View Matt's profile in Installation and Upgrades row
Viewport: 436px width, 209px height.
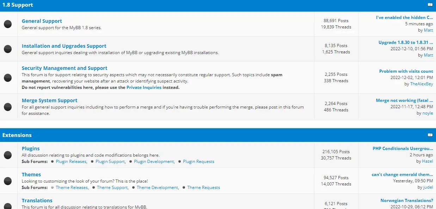pos(429,55)
